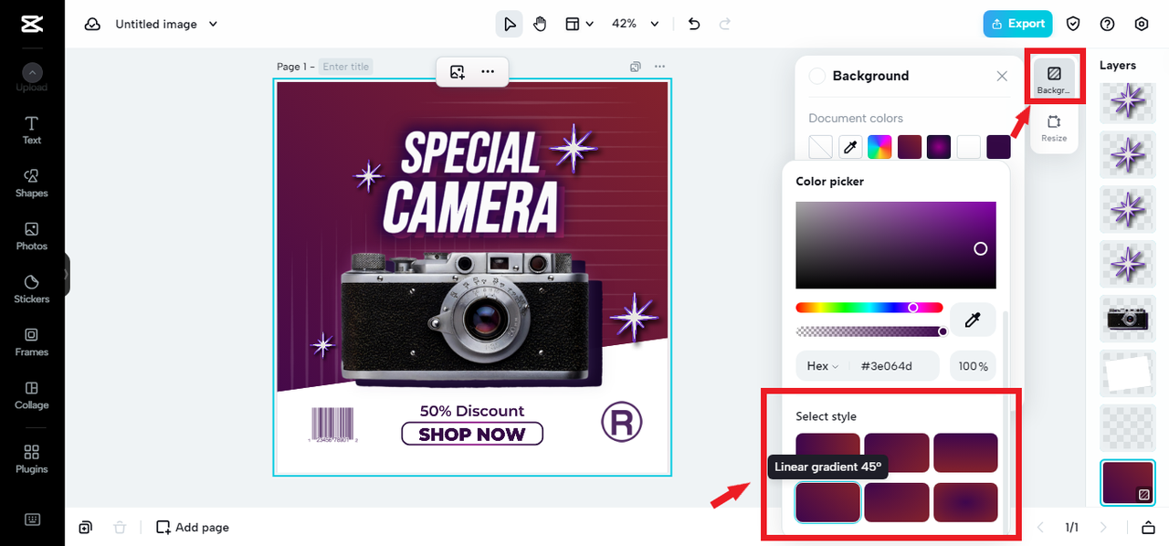Image resolution: width=1169 pixels, height=546 pixels.
Task: Select the pointer select tool
Action: (x=510, y=24)
